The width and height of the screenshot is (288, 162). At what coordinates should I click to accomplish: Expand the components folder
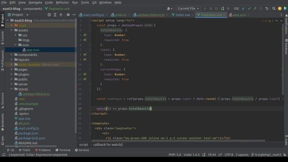pos(12,54)
